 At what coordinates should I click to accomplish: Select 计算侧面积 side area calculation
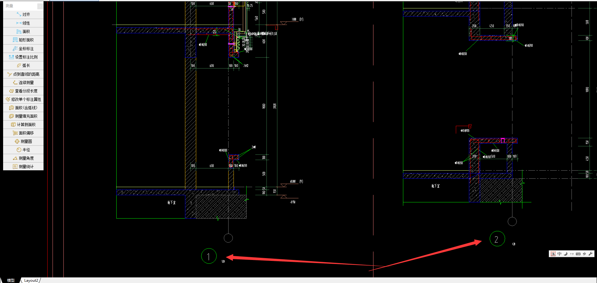23,125
